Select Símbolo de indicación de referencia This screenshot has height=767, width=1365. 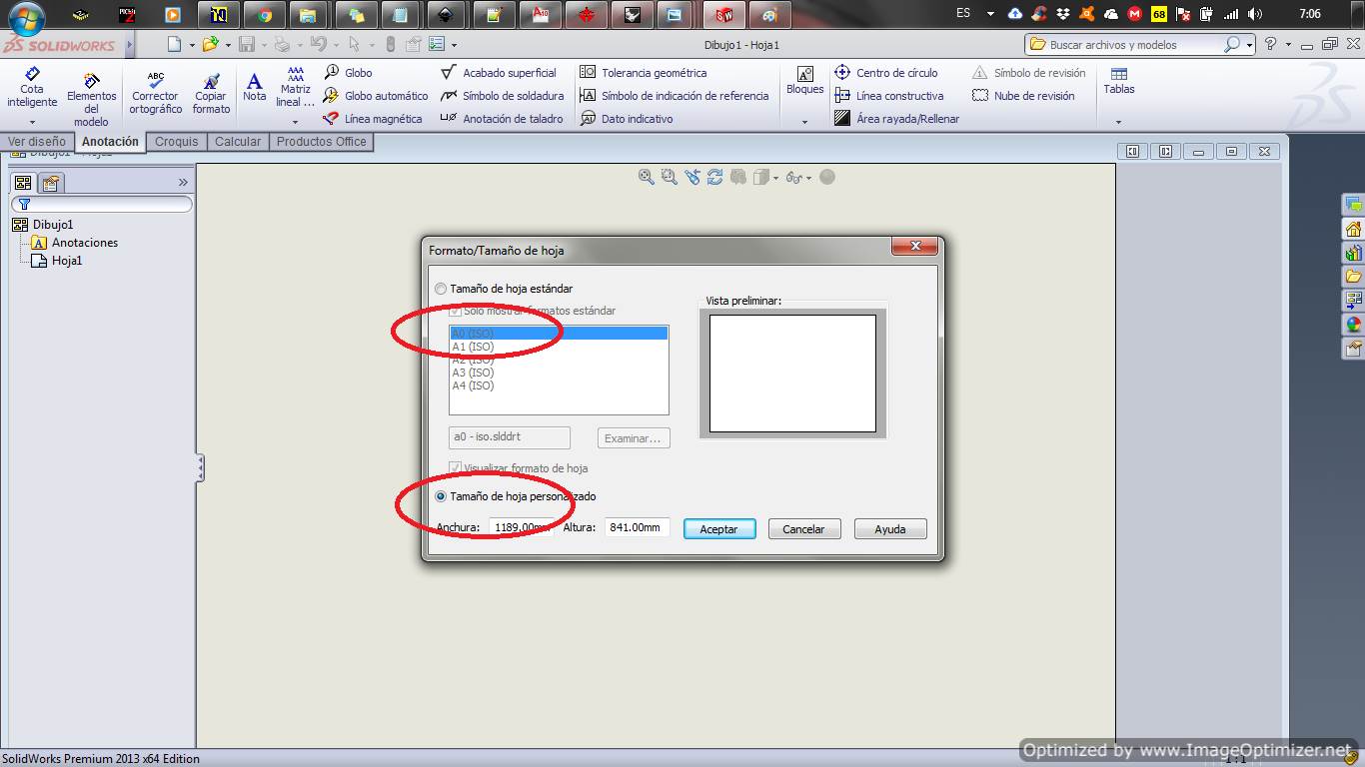675,96
